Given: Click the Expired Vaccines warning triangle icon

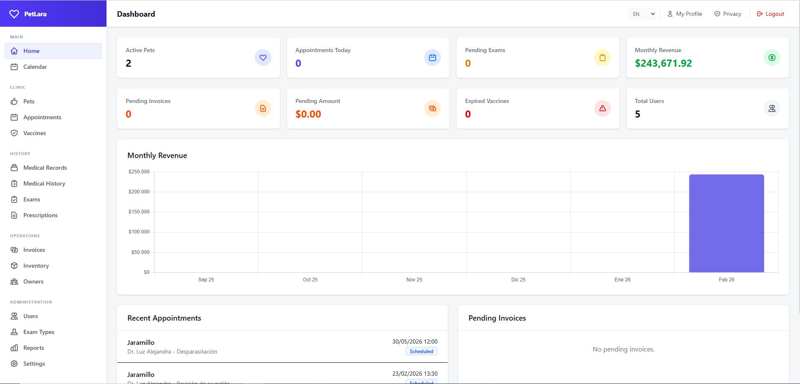Looking at the screenshot, I should [x=602, y=108].
